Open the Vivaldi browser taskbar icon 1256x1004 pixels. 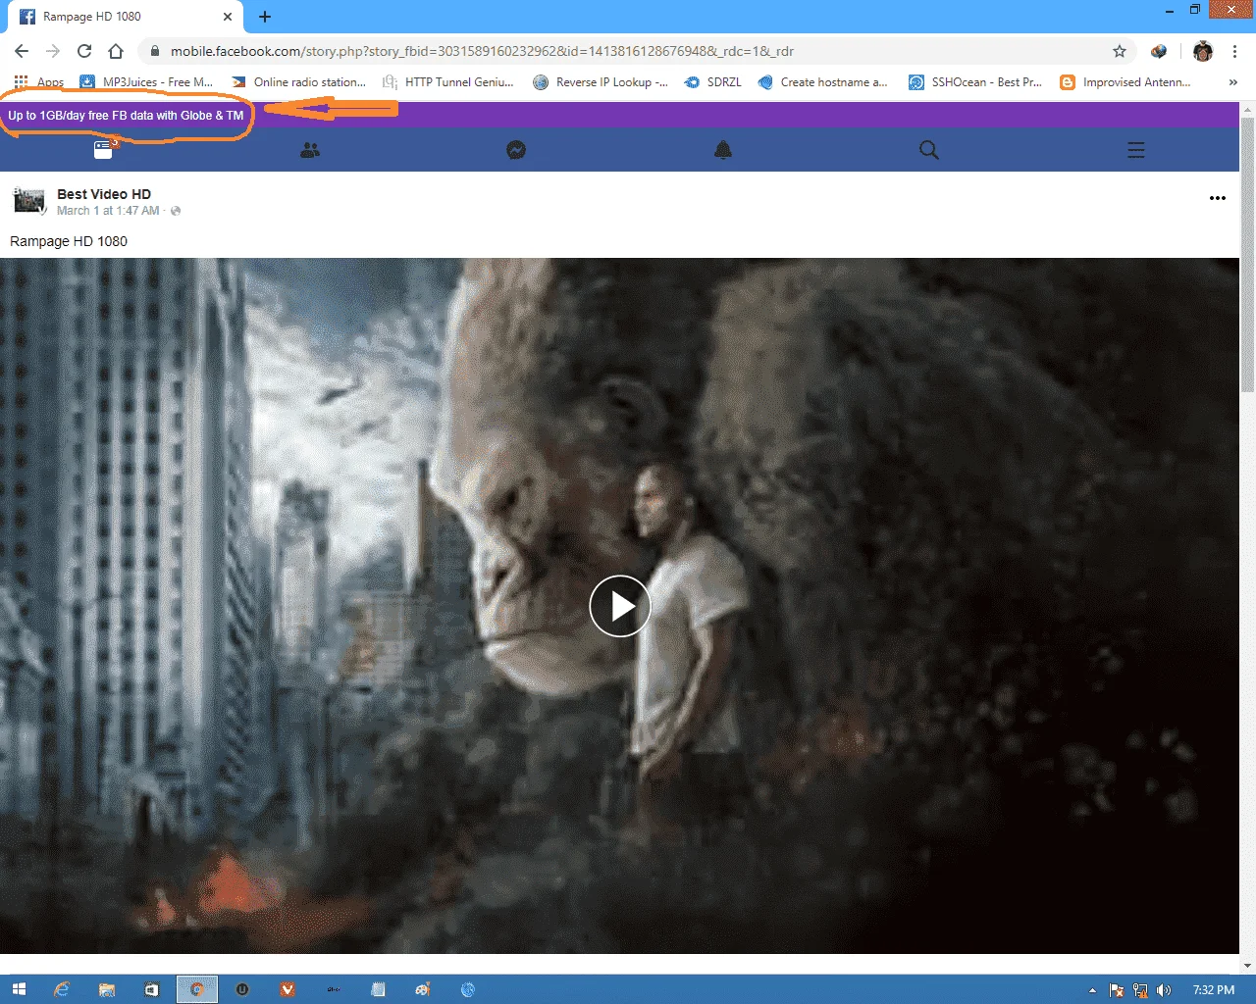(288, 989)
